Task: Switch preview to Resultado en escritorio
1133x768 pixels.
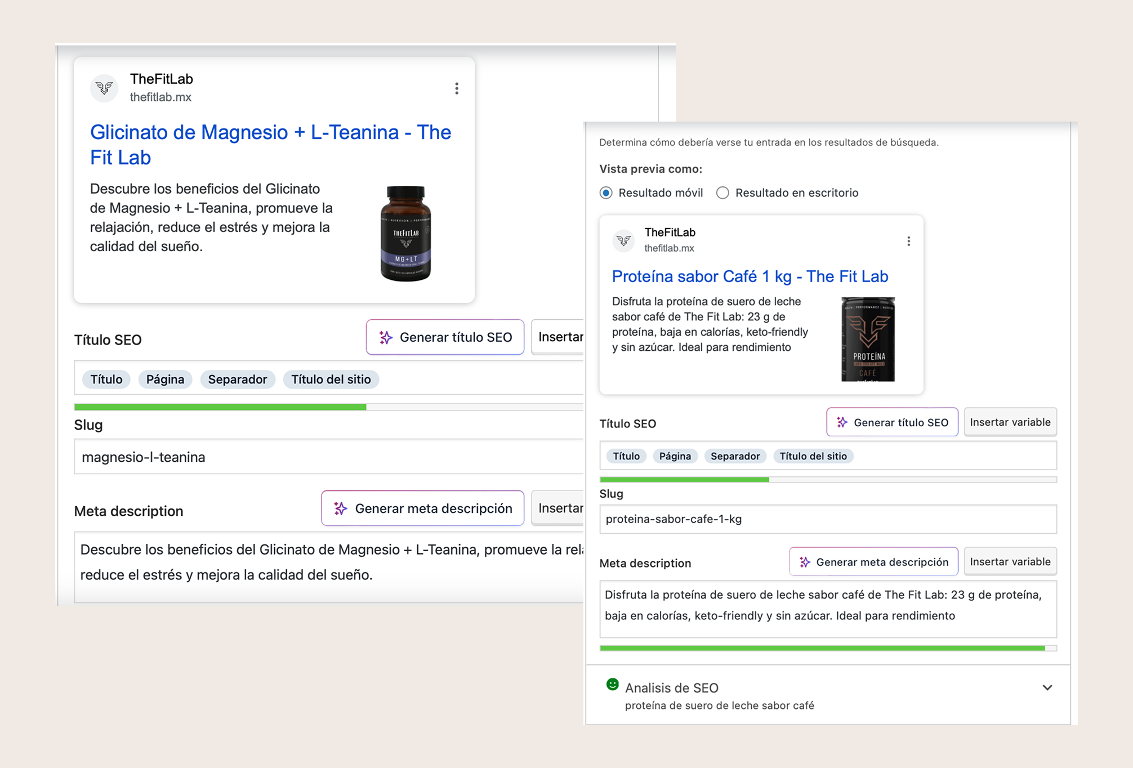Action: (722, 193)
